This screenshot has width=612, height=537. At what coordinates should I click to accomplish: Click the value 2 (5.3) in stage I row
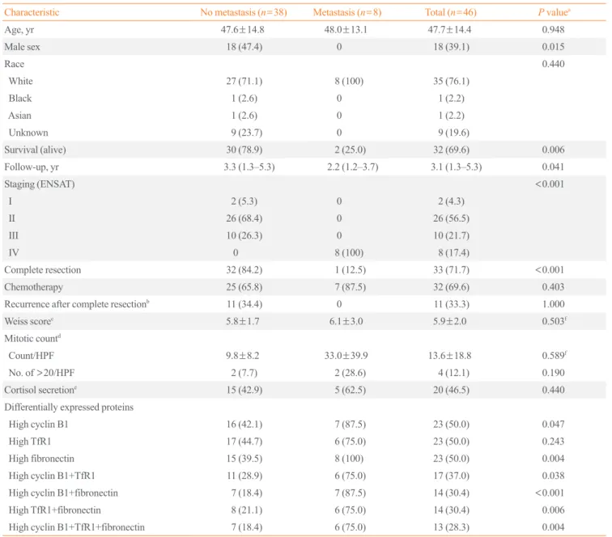click(244, 201)
